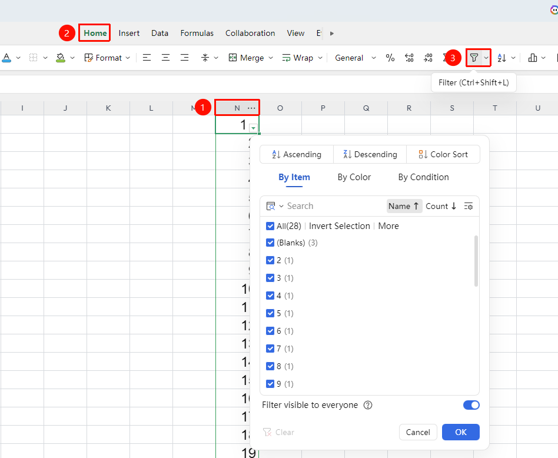Expand the search type dropdown in filter panel
The image size is (558, 458).
tap(281, 206)
